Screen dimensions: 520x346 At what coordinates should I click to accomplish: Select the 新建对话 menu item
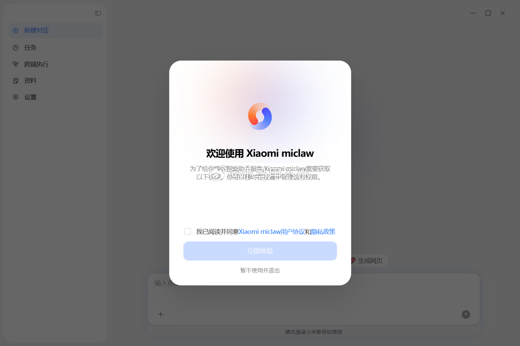click(x=55, y=30)
